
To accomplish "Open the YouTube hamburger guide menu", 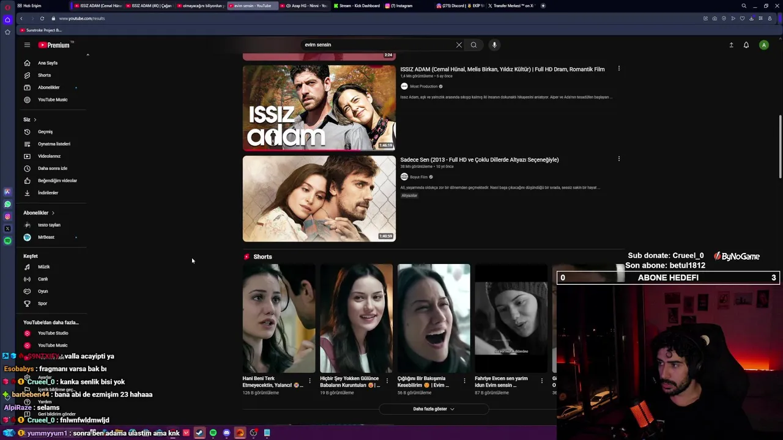I will 27,45.
